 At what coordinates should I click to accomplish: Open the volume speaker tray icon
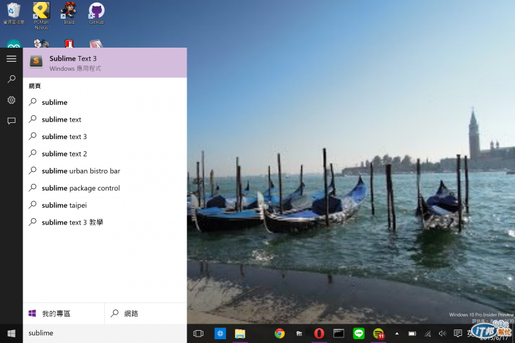click(x=442, y=333)
